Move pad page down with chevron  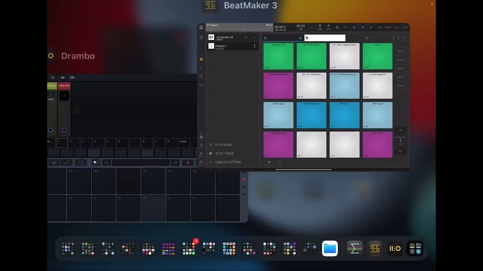point(400,151)
